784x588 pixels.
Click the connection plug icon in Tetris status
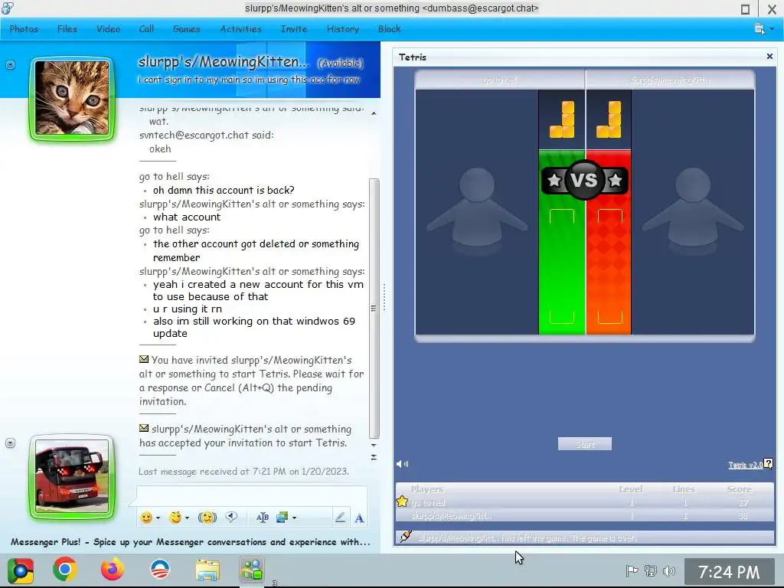point(406,537)
